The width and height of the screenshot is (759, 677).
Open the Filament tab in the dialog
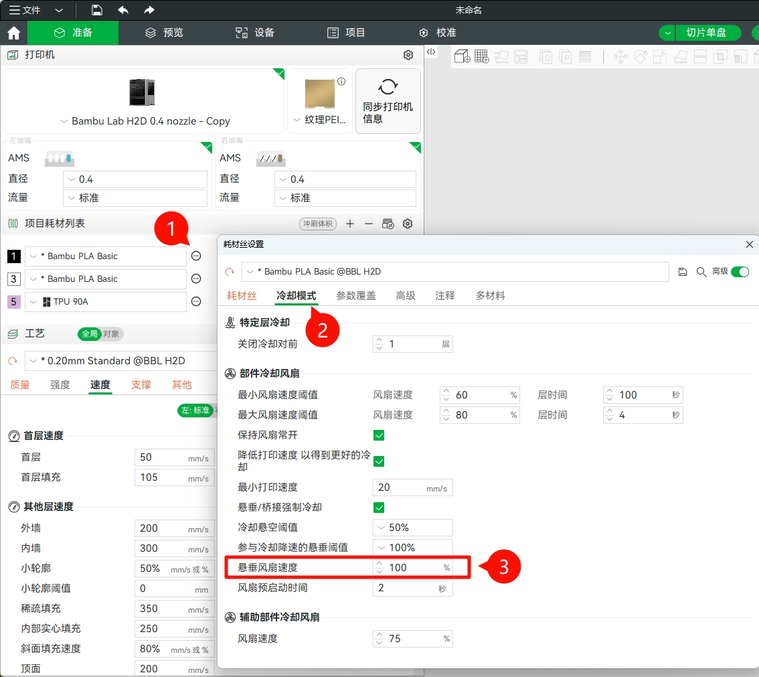pos(242,296)
